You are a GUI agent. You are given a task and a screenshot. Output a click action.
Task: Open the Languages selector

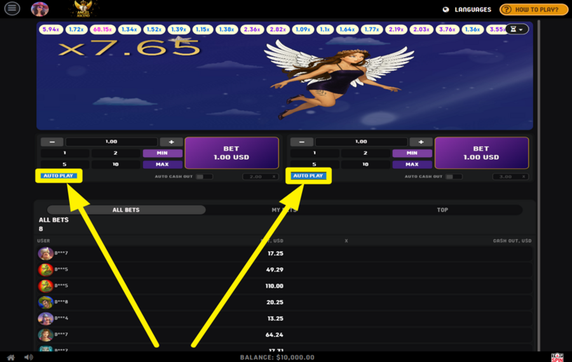tap(467, 10)
